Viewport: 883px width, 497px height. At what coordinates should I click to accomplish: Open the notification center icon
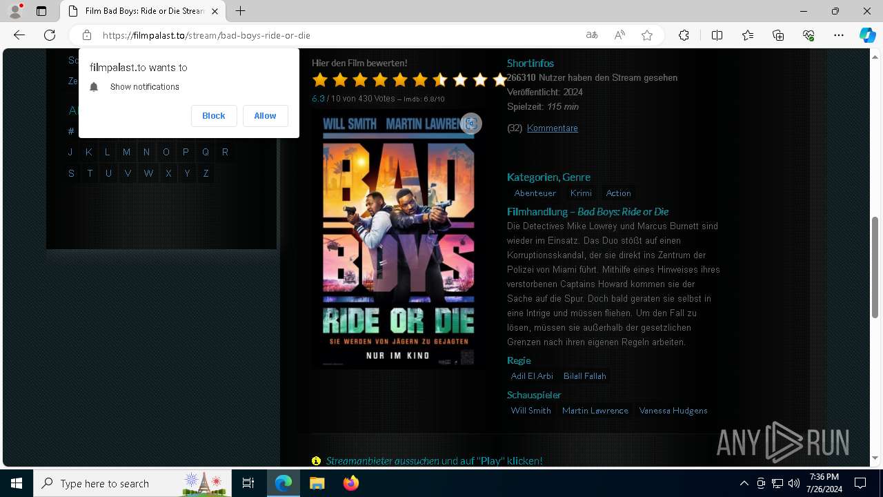coord(860,483)
